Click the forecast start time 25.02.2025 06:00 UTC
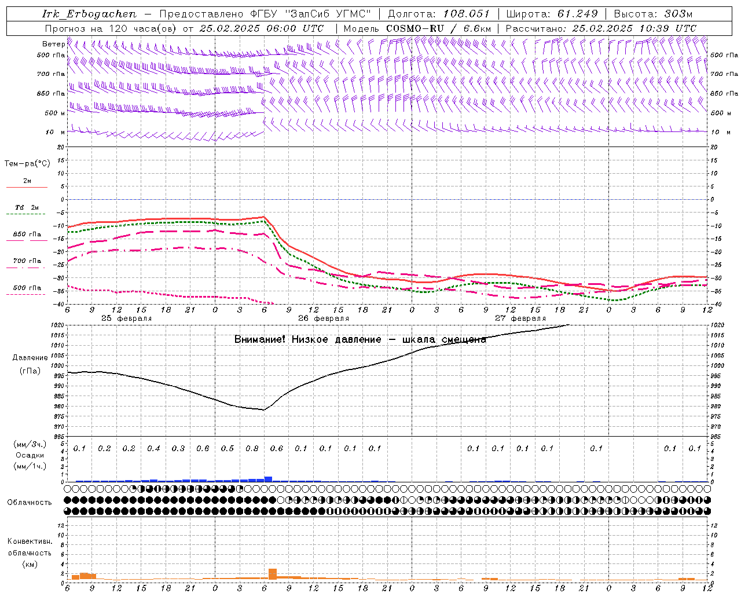This screenshot has width=741, height=593. (x=261, y=28)
